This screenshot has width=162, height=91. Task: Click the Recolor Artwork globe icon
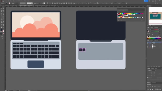[48, 3]
